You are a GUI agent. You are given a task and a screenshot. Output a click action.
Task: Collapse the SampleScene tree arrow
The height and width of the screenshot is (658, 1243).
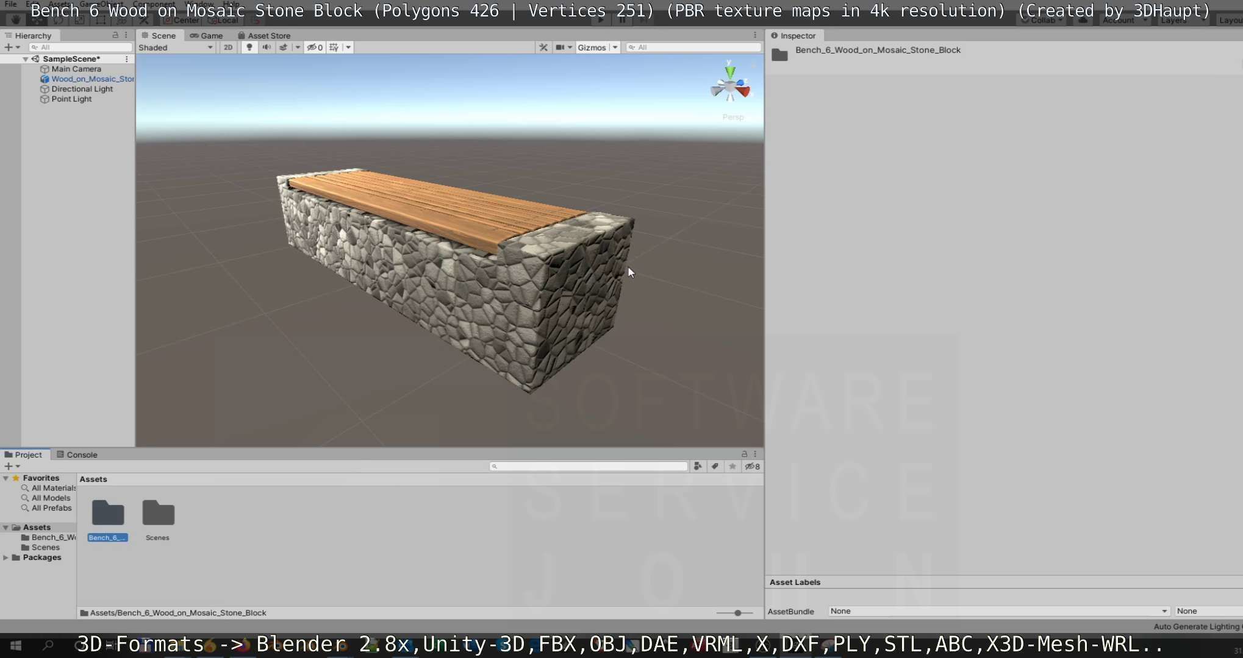[26, 59]
